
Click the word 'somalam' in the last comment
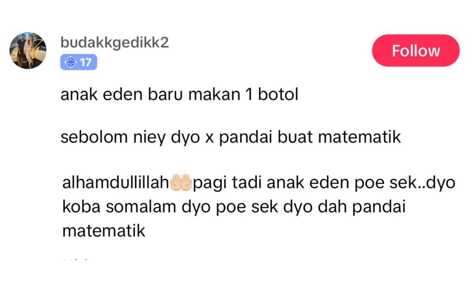pyautogui.click(x=141, y=207)
